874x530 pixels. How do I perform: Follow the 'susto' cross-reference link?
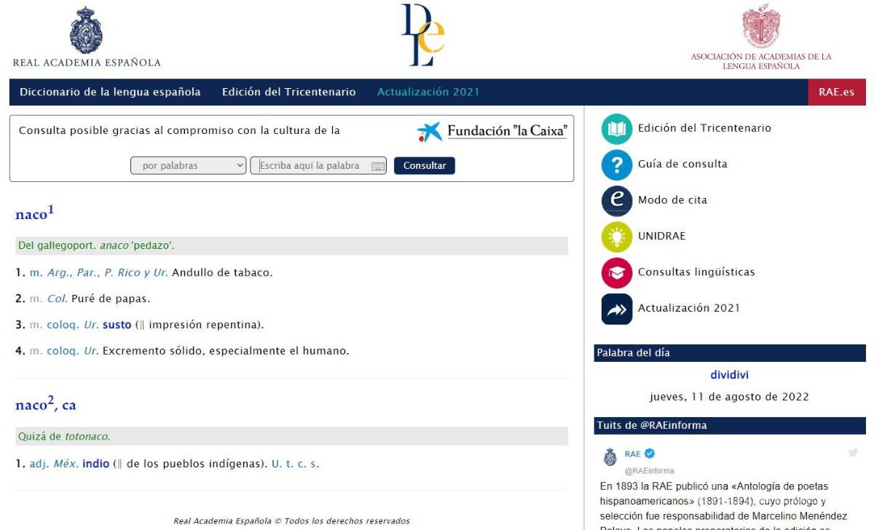(x=117, y=324)
